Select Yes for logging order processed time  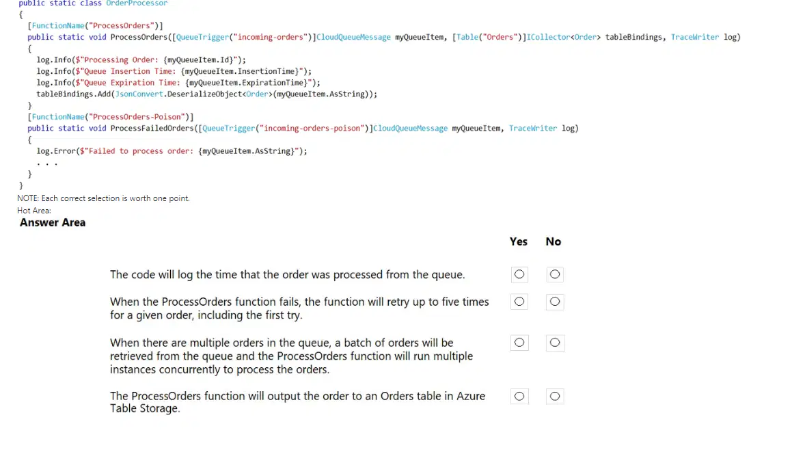(x=519, y=274)
